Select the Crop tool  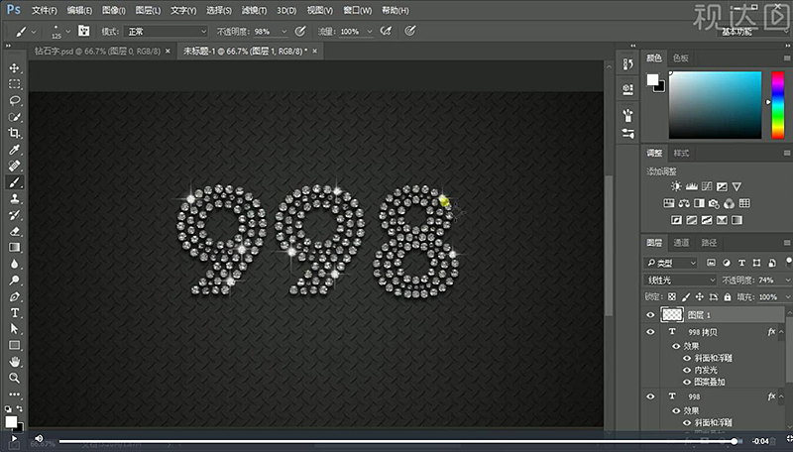coord(14,133)
